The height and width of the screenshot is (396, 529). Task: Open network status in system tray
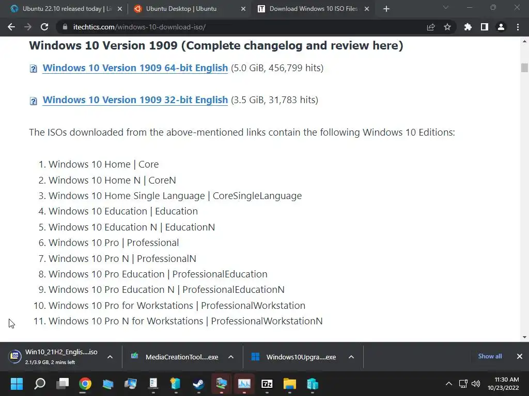point(463,384)
